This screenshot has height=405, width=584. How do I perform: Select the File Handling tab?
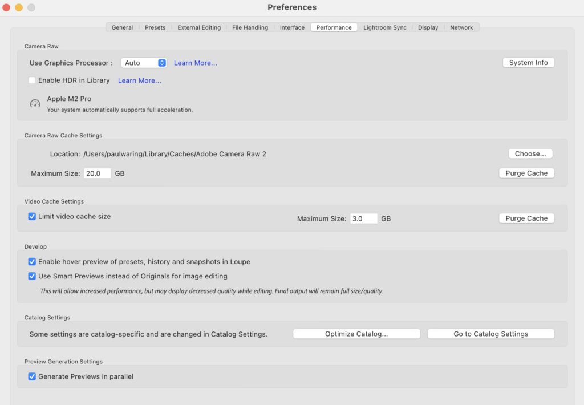coord(250,27)
